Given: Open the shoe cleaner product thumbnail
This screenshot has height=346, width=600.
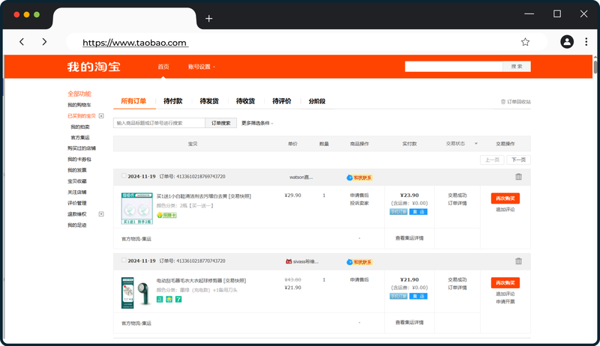Looking at the screenshot, I should [137, 208].
